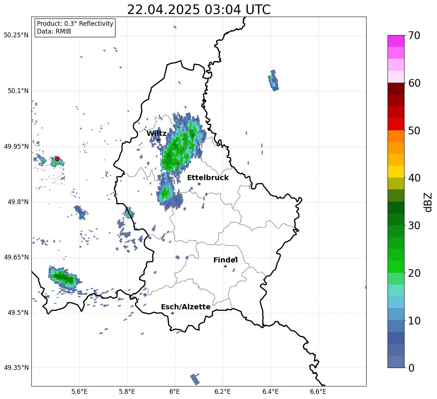Click the 10 value on the colorbar
The width and height of the screenshot is (437, 399).
point(414,320)
